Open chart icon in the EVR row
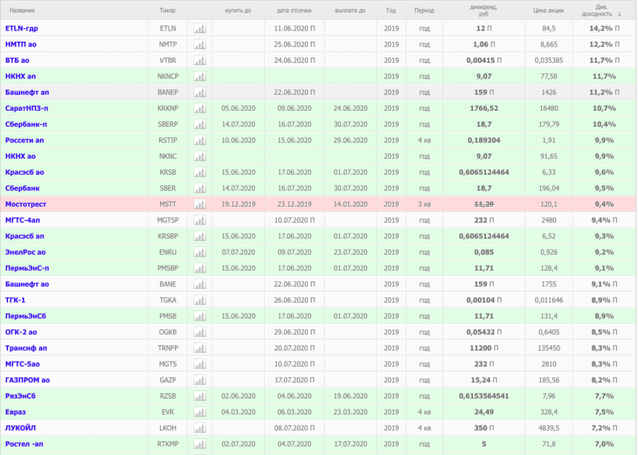The height and width of the screenshot is (455, 638). 200,411
